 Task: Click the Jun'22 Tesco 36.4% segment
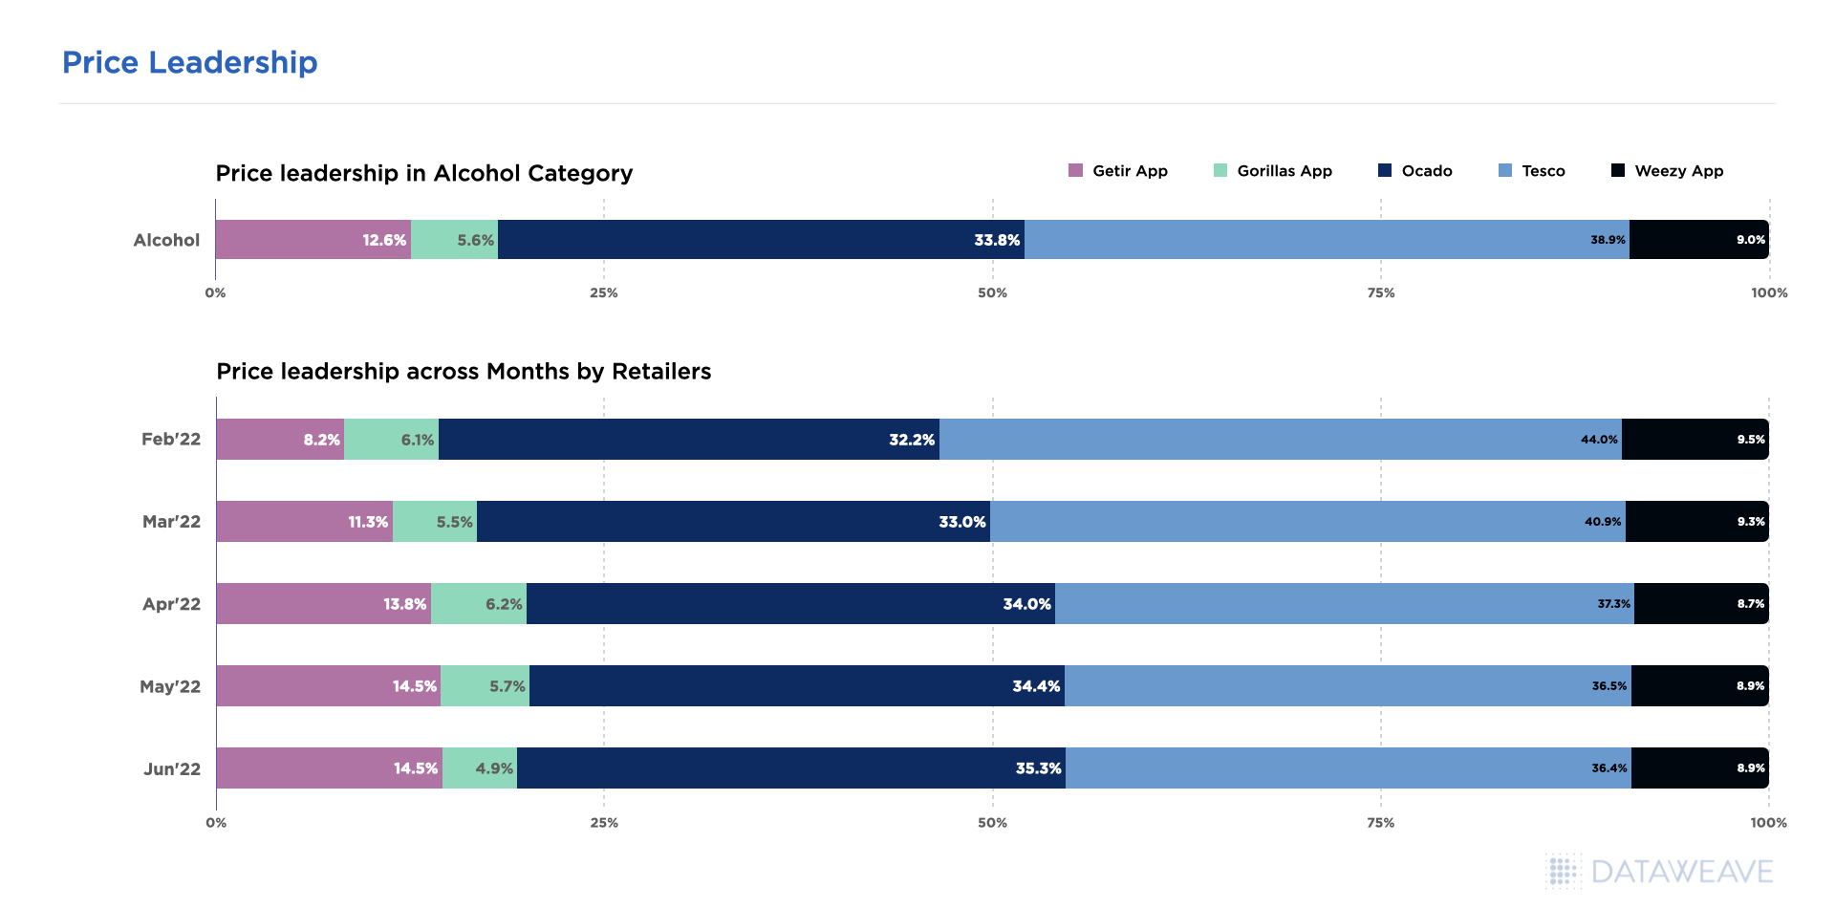[1349, 768]
